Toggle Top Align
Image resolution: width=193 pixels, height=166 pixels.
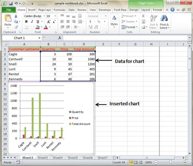62,16
